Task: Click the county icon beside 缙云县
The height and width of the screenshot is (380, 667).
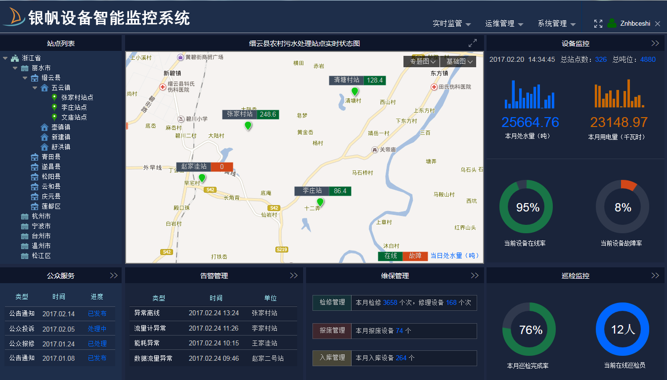Action: [x=35, y=78]
